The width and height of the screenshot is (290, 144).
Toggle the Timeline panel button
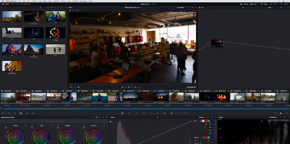(244, 4)
